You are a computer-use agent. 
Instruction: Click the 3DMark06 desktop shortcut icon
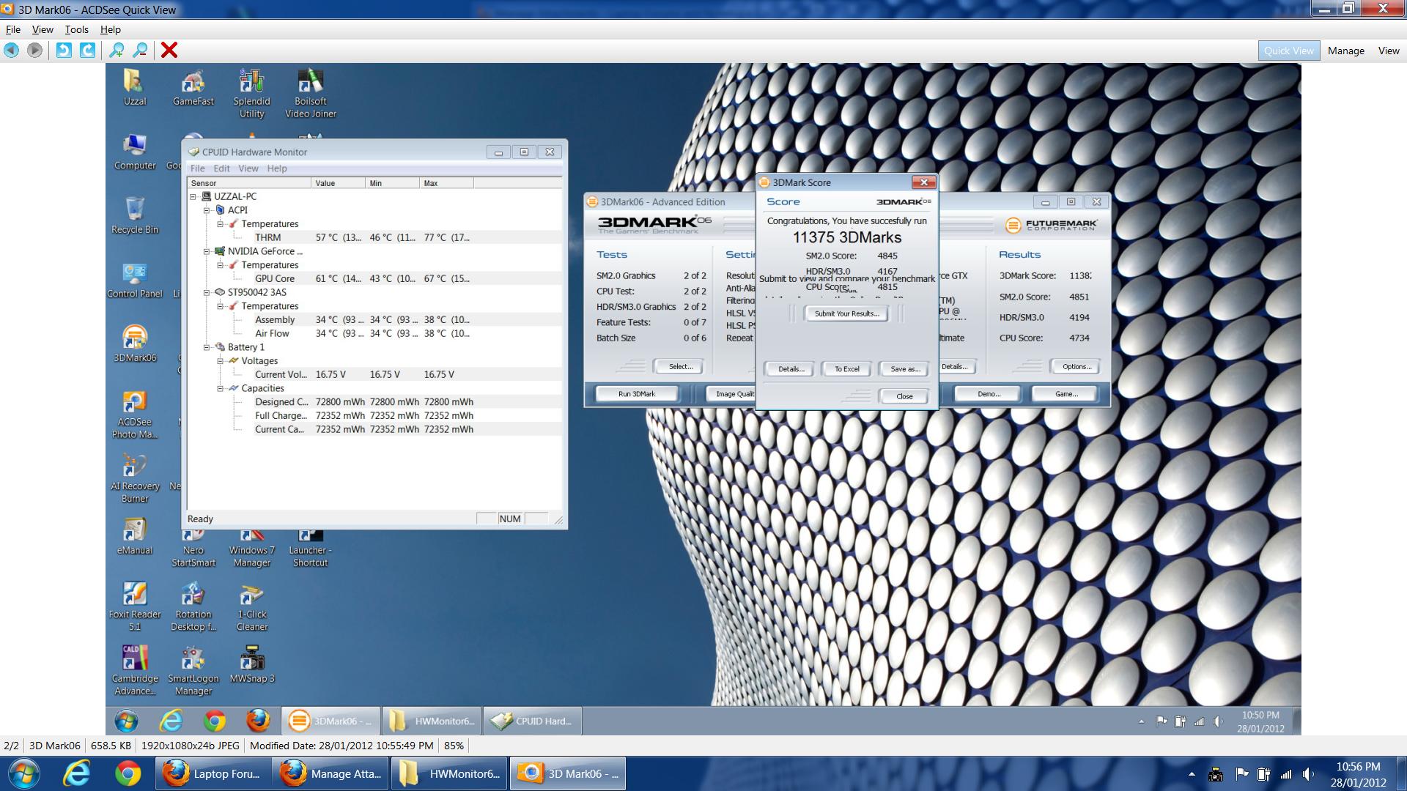pyautogui.click(x=135, y=343)
